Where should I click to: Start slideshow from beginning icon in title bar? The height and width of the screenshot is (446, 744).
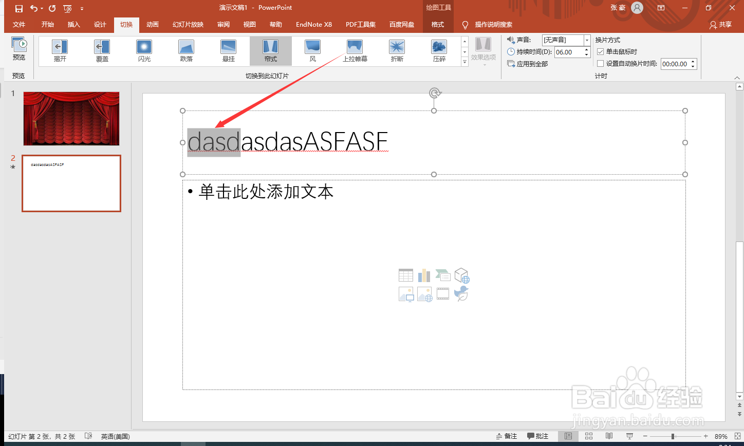67,8
